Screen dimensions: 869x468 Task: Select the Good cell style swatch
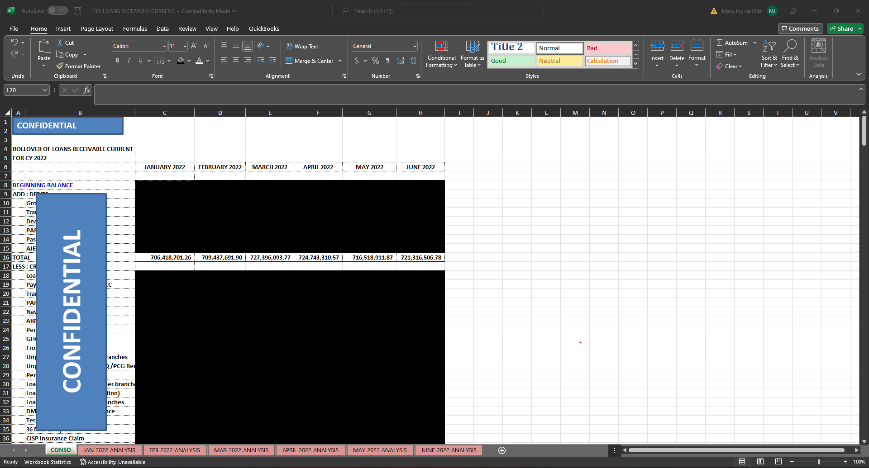pyautogui.click(x=511, y=61)
